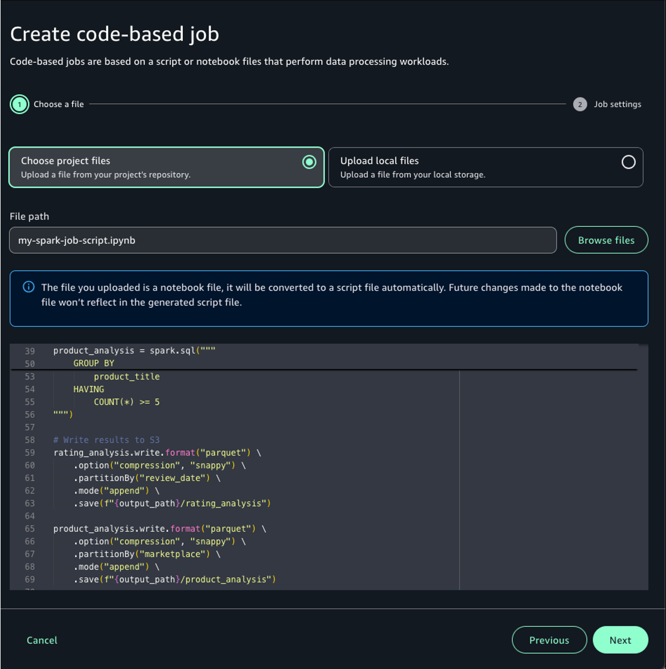Click line number 59 in the code gutter
The width and height of the screenshot is (666, 669).
(30, 452)
